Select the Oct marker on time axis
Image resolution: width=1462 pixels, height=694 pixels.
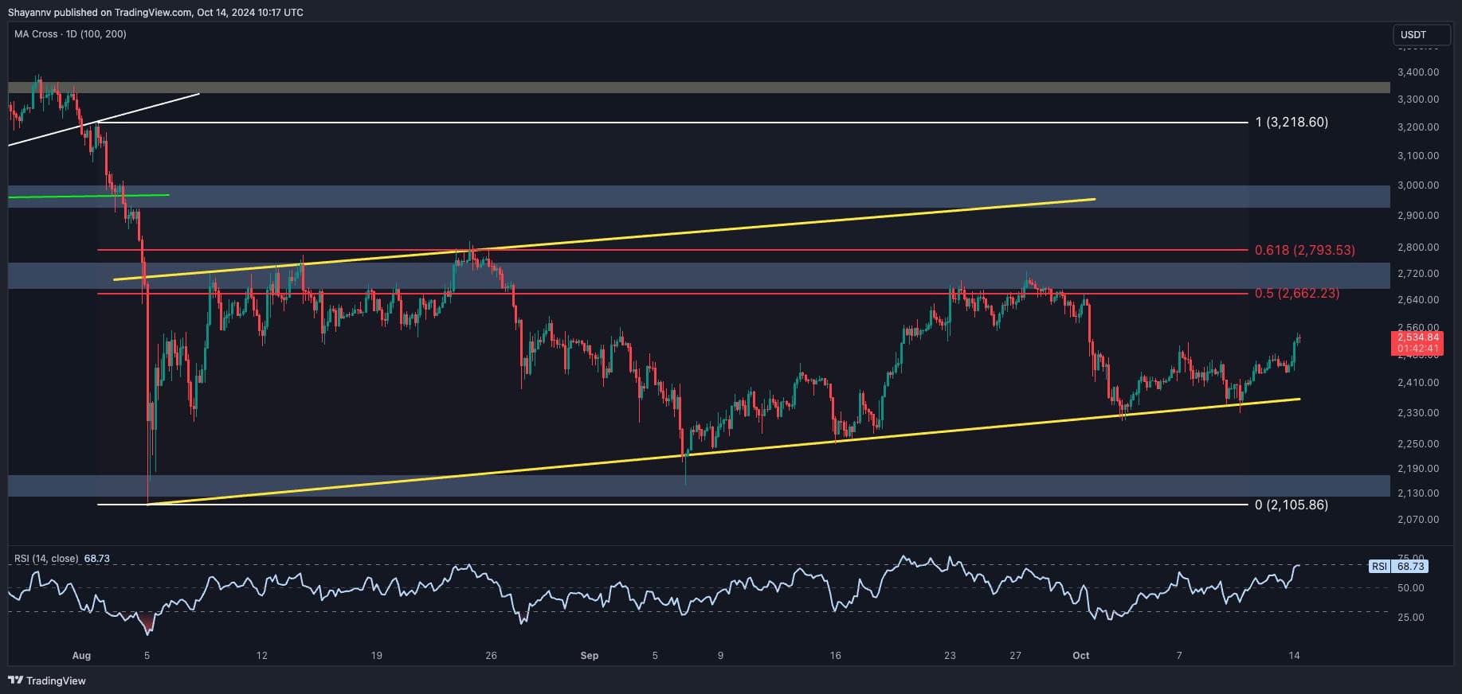tap(1080, 656)
